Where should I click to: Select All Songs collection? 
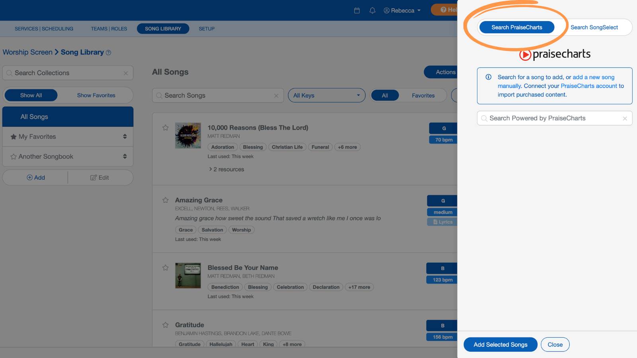(68, 117)
